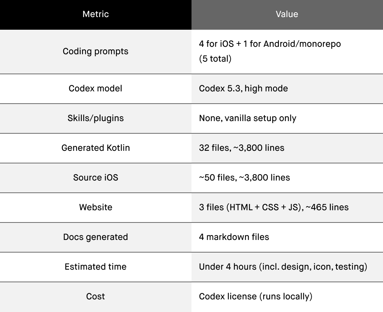Click the Value column header

click(x=287, y=14)
